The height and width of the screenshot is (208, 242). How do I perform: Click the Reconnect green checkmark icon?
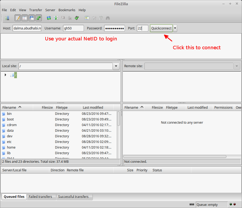coord(77,18)
